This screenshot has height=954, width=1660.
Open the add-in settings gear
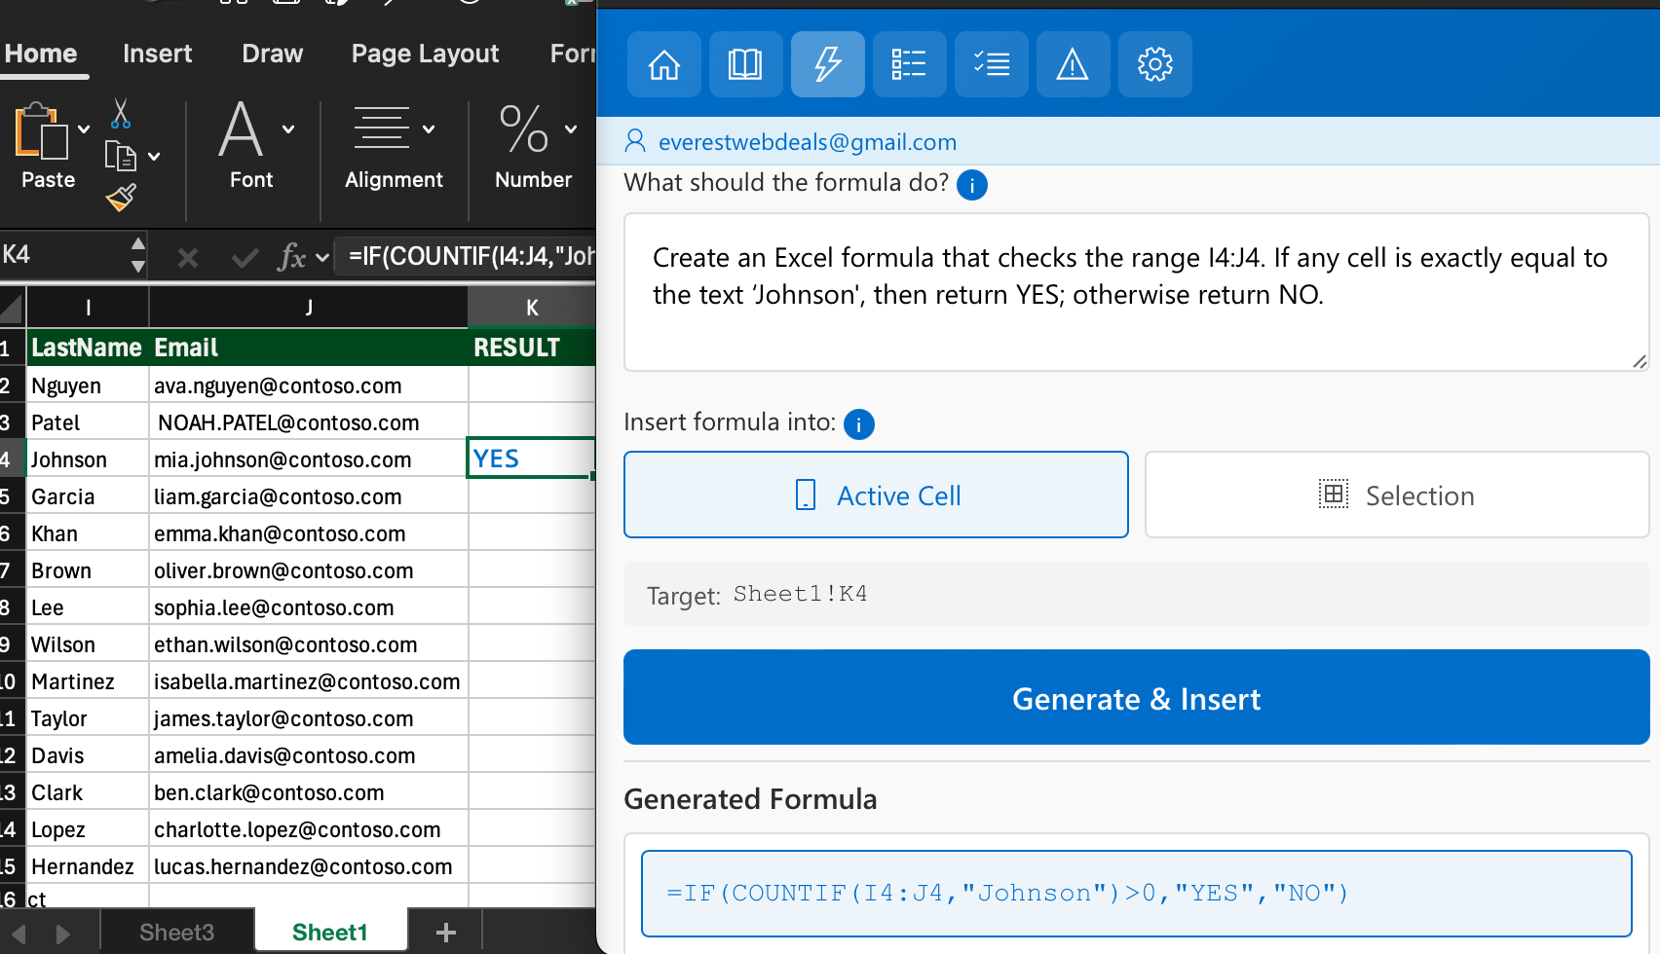pyautogui.click(x=1154, y=64)
